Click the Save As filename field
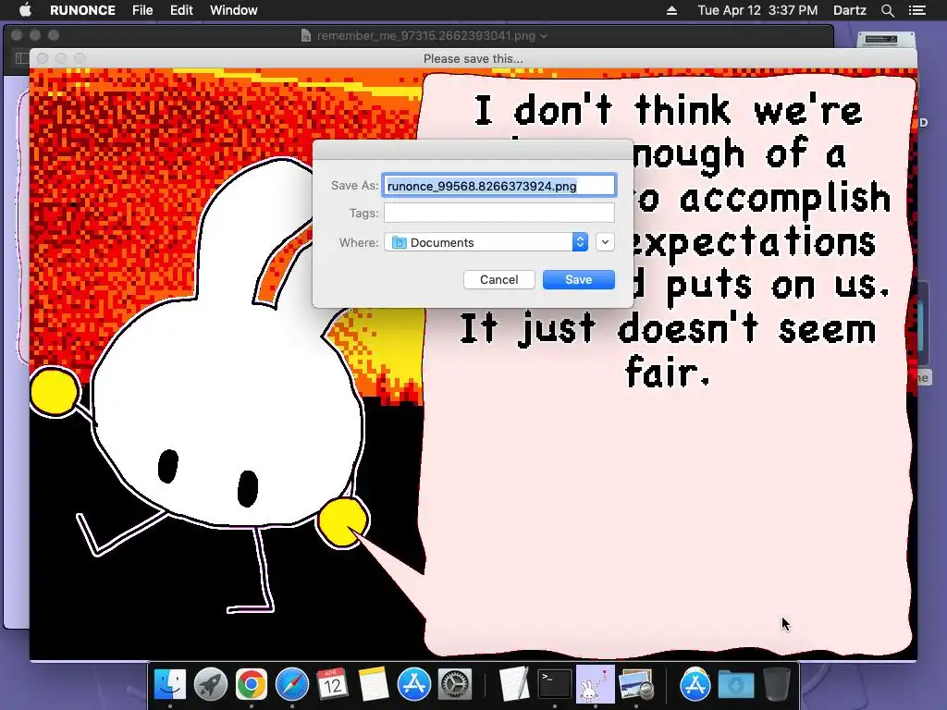Viewport: 947px width, 710px height. click(498, 185)
